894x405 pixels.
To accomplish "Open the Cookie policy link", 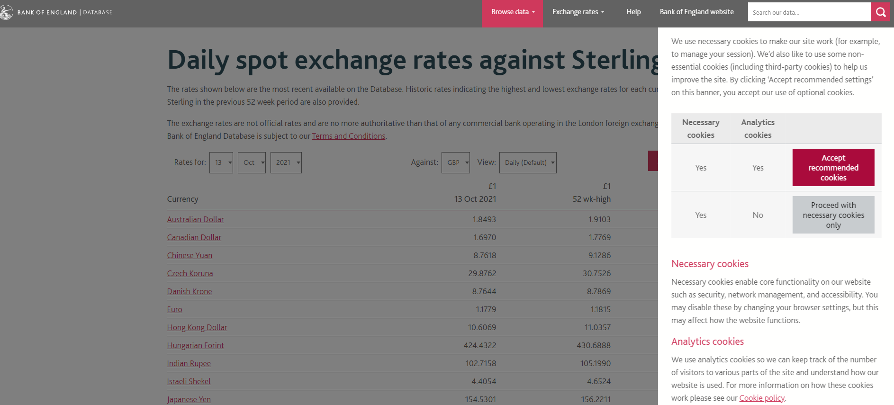I will 762,398.
